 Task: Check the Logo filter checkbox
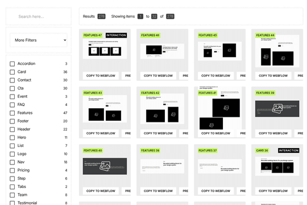point(12,154)
